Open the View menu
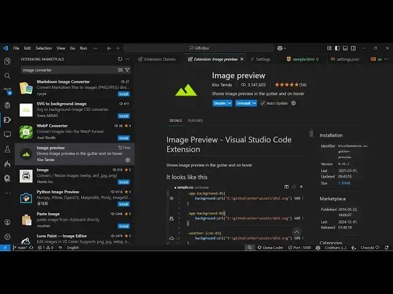 tap(61, 48)
